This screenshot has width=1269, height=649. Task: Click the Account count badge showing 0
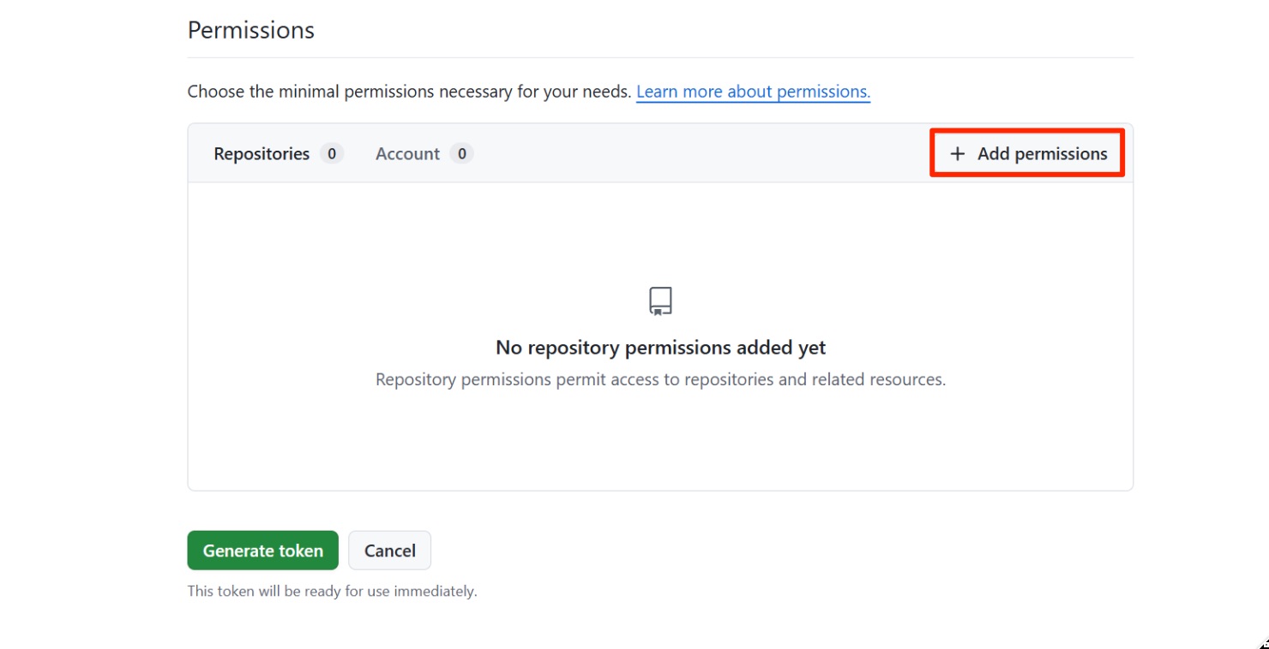(461, 154)
